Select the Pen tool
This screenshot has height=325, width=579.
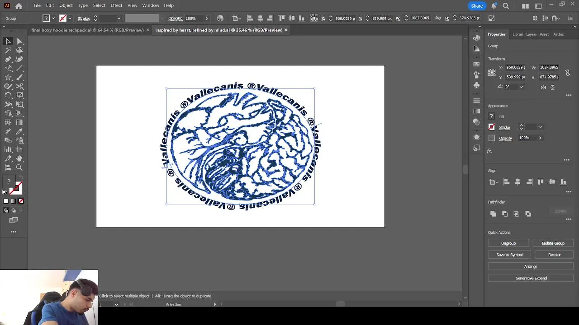pos(8,59)
